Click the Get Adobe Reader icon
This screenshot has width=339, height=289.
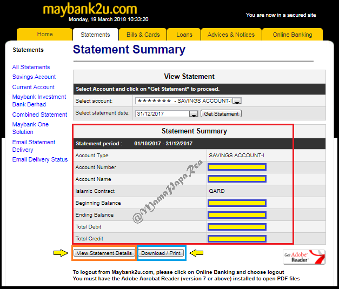[x=304, y=257]
